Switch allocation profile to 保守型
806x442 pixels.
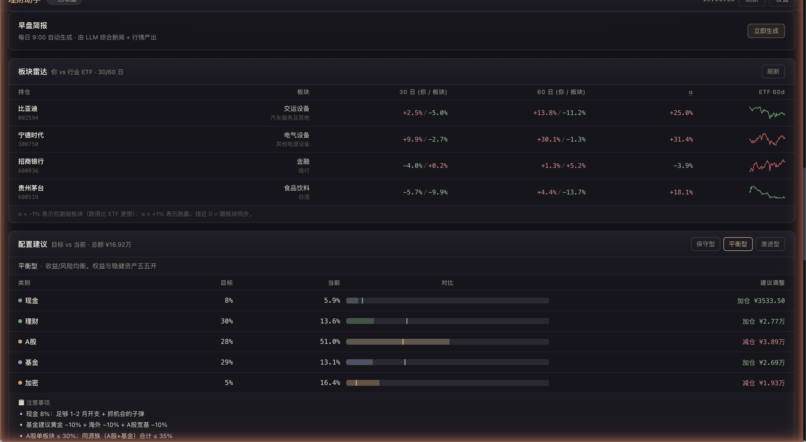pyautogui.click(x=706, y=244)
